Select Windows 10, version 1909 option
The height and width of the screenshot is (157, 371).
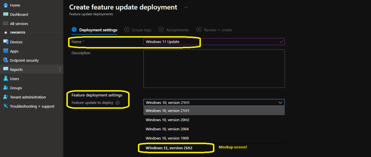tap(214, 138)
